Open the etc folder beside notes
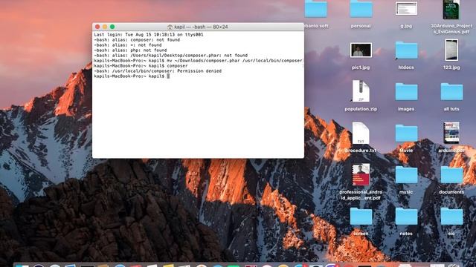The height and width of the screenshot is (267, 476). [451, 216]
